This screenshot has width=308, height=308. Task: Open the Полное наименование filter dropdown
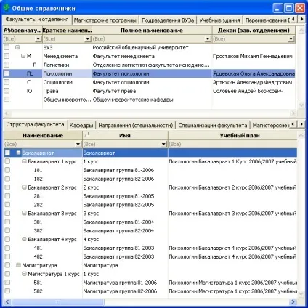[x=208, y=39]
